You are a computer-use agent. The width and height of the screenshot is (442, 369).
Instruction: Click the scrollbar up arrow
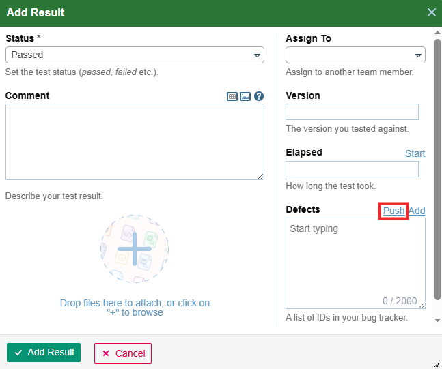(x=437, y=32)
